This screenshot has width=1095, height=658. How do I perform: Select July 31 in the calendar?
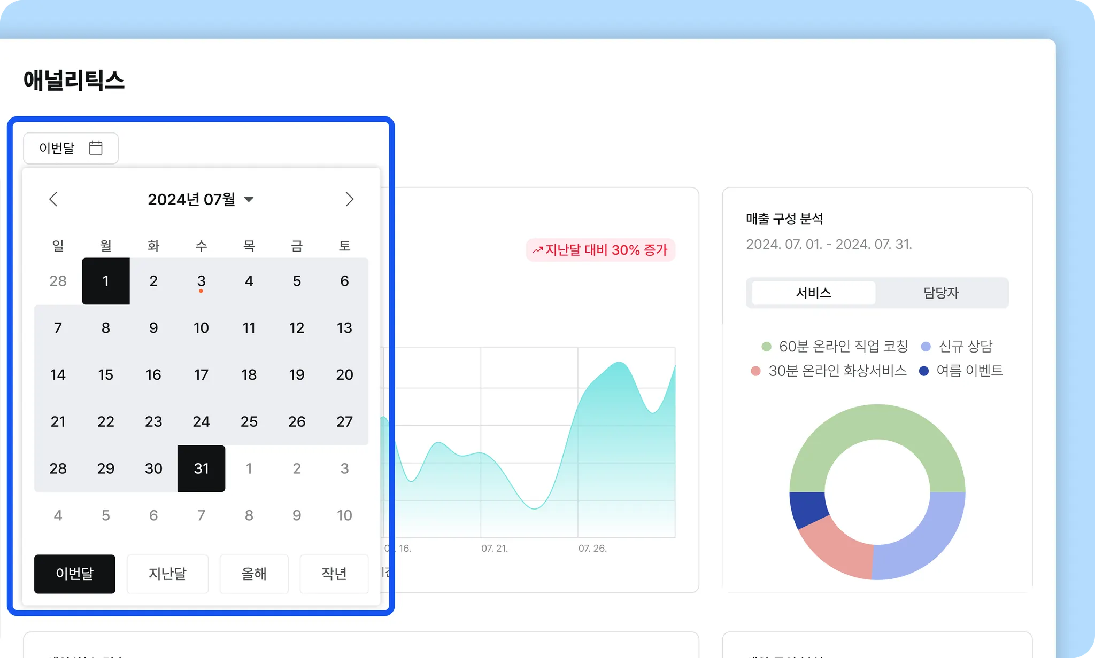click(201, 468)
